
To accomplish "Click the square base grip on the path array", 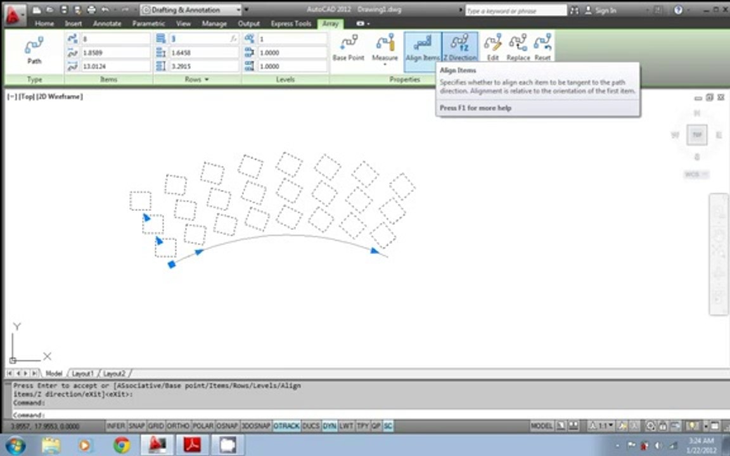I will coord(171,264).
